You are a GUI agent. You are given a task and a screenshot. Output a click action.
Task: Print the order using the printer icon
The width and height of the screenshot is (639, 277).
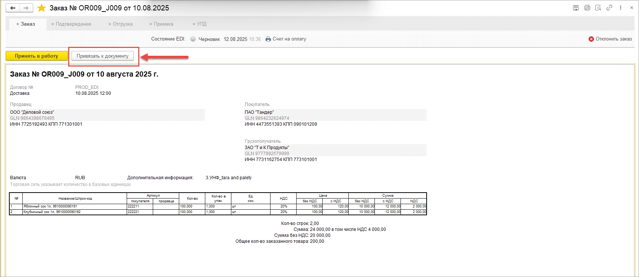[587, 8]
